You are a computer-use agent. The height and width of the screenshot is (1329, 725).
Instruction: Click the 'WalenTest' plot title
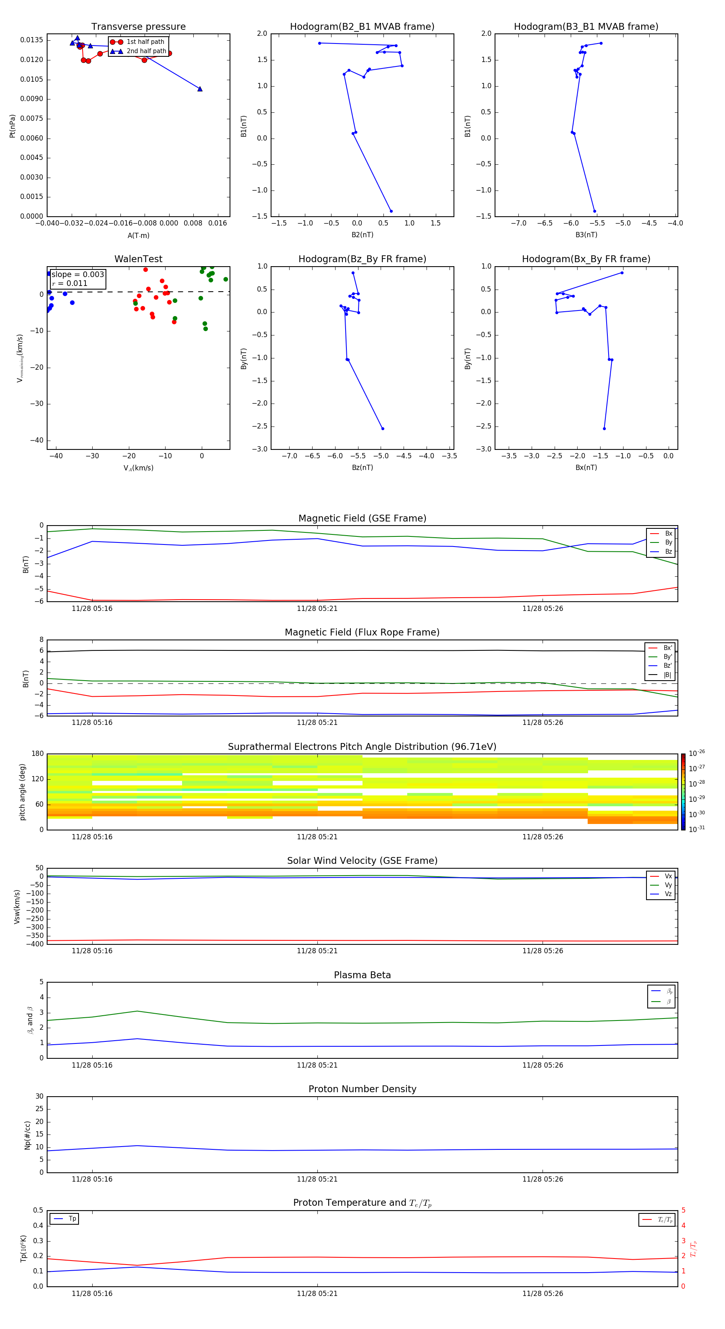138,259
